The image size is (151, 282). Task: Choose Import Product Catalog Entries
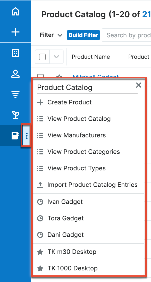(92, 185)
